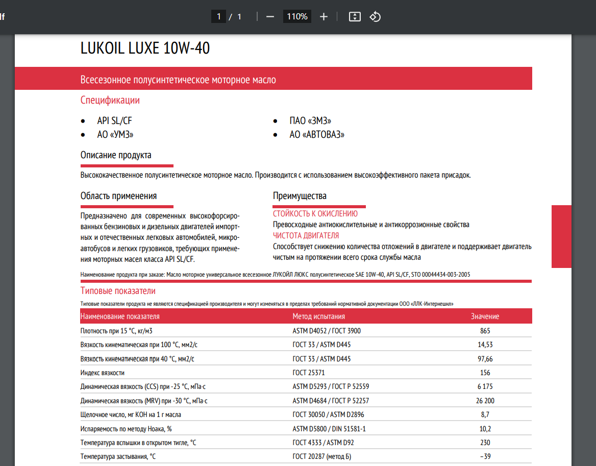Click the "Преимущества" heading

[300, 196]
